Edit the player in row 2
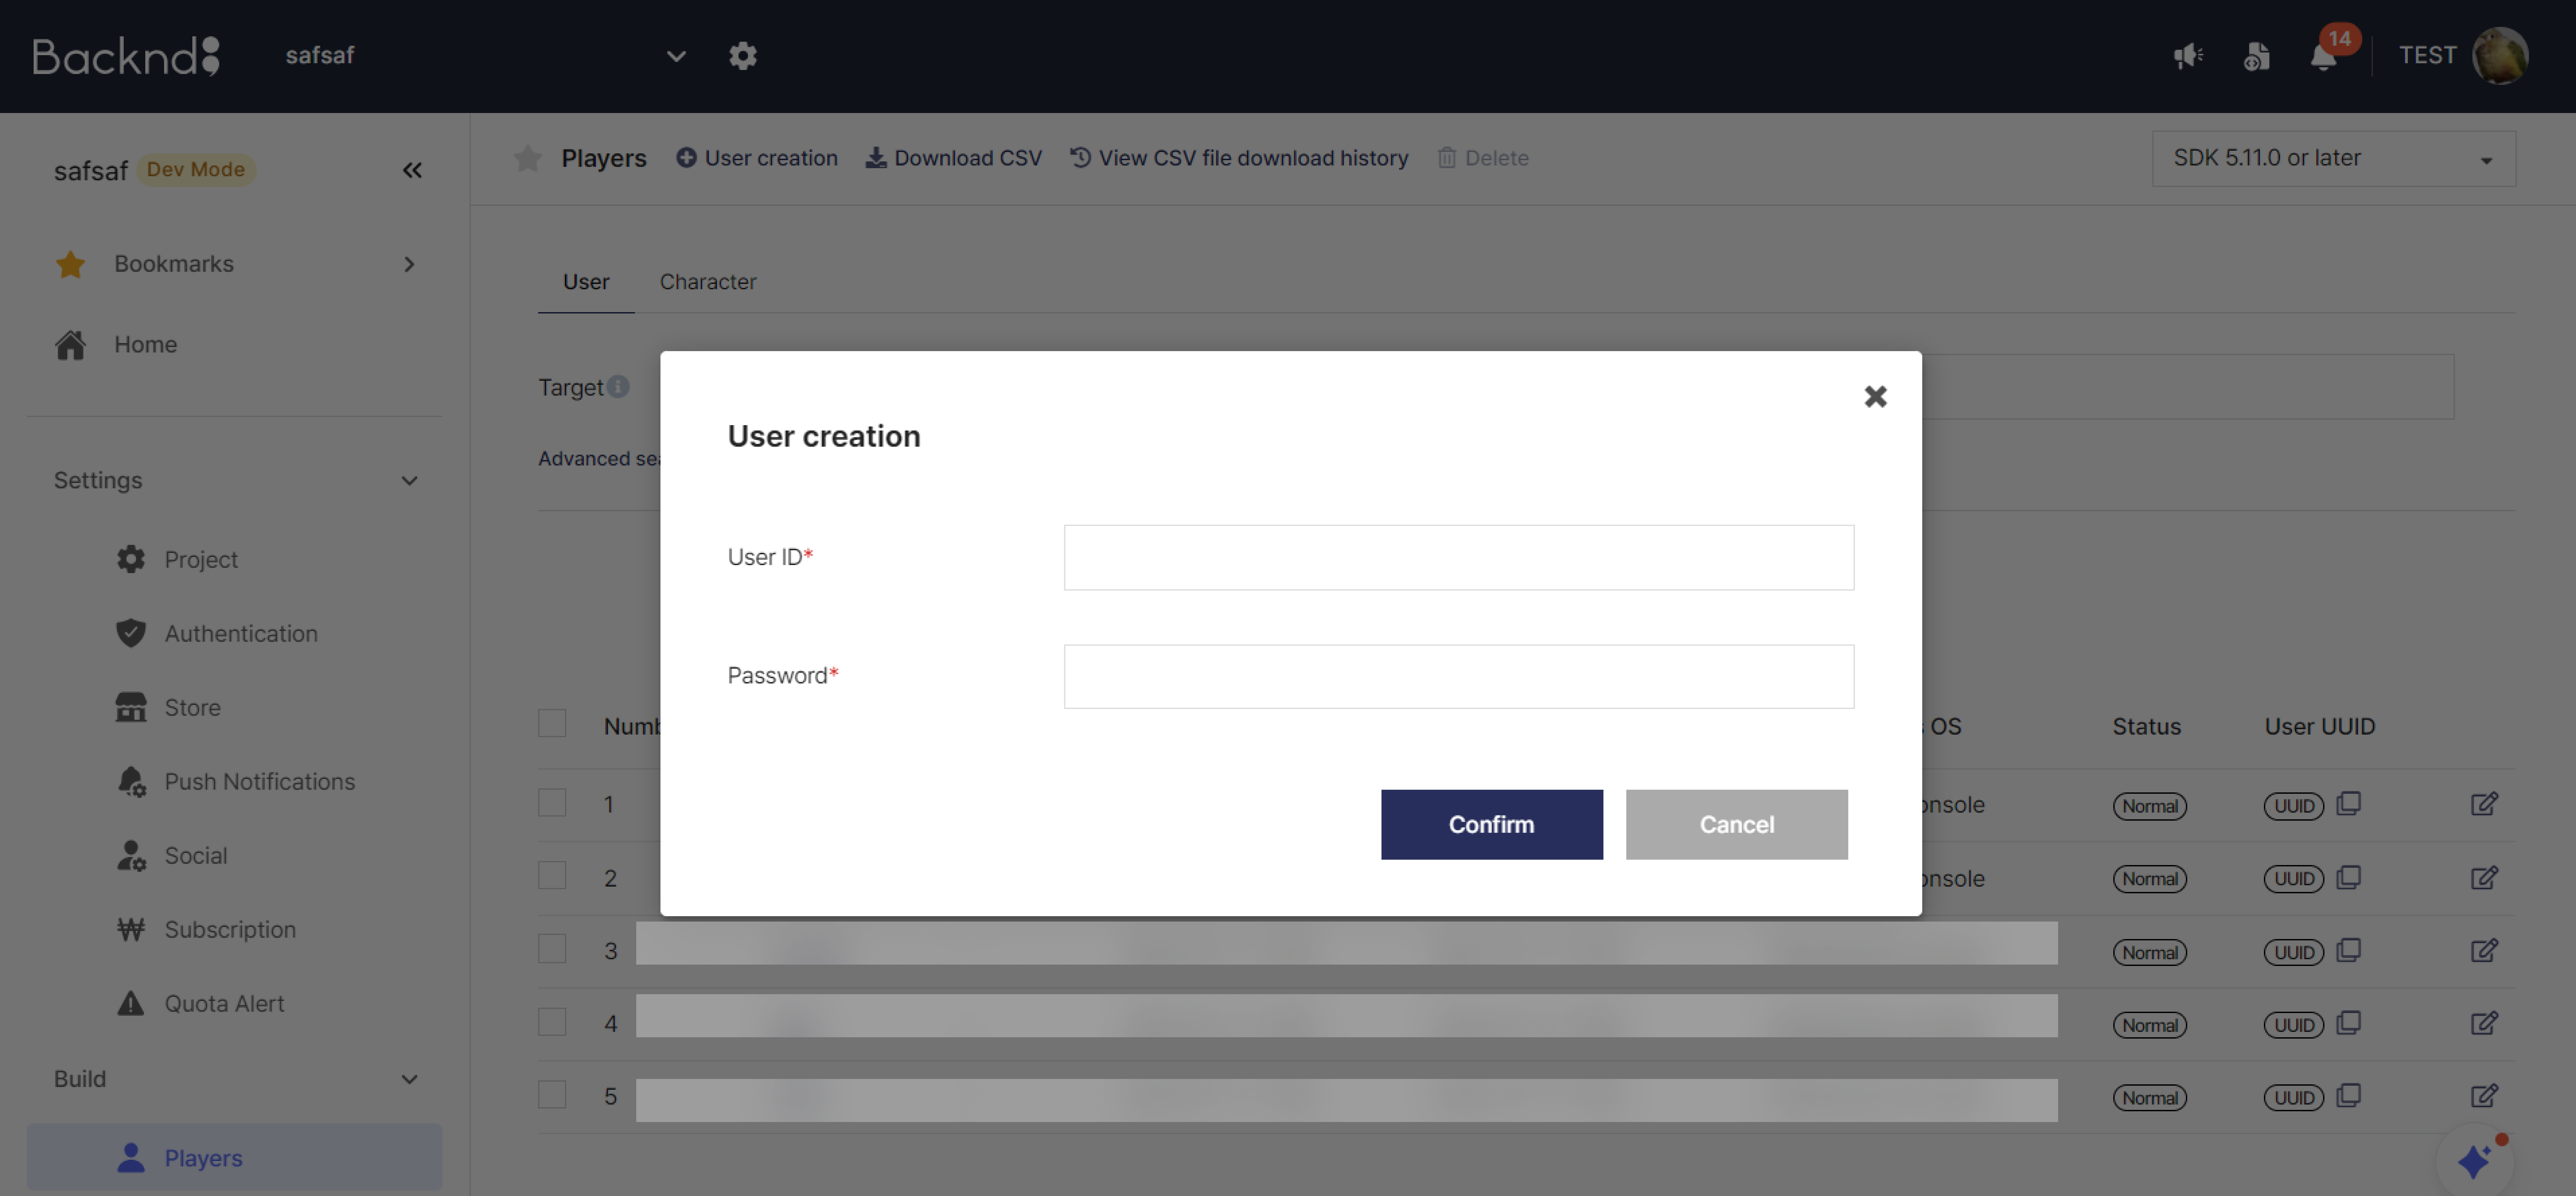 pos(2484,878)
